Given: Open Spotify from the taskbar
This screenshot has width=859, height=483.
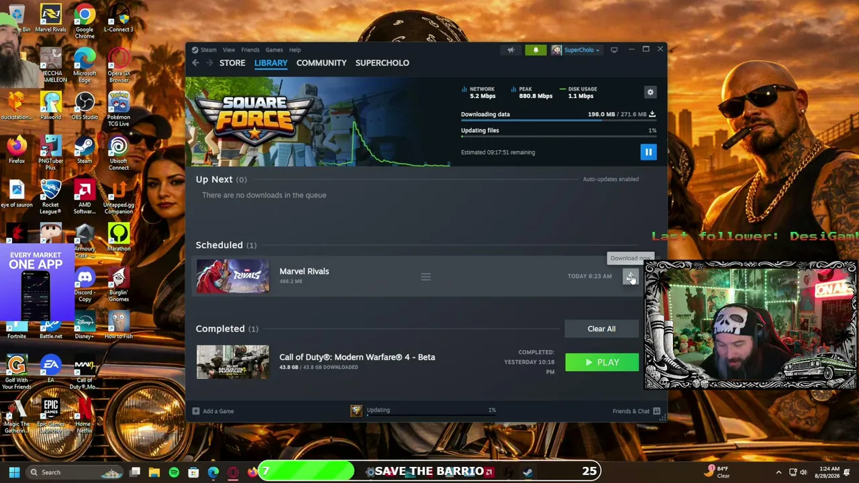Looking at the screenshot, I should click(174, 472).
